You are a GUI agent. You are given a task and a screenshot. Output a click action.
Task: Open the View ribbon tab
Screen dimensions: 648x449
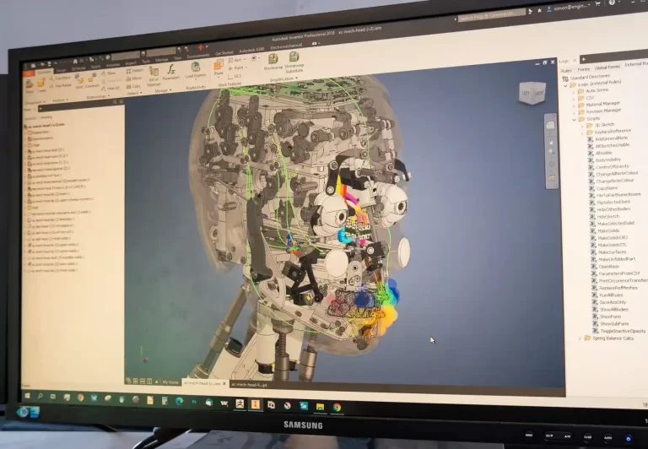[178, 58]
